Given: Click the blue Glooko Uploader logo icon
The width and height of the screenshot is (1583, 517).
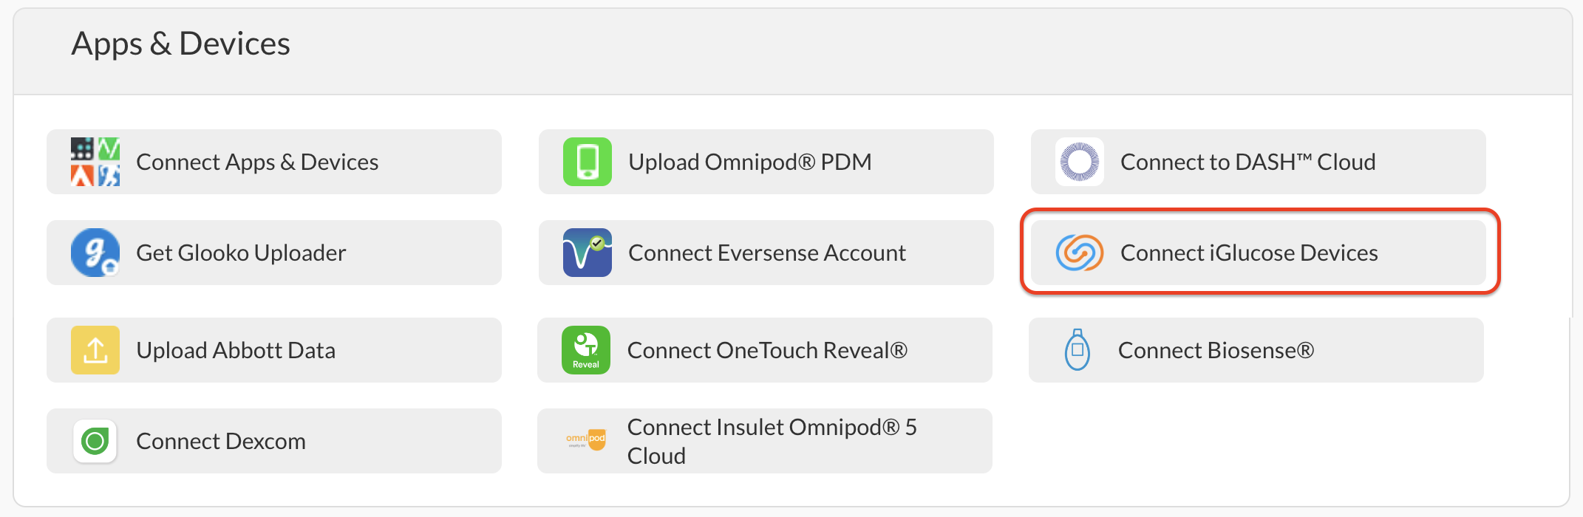Looking at the screenshot, I should click(x=95, y=253).
